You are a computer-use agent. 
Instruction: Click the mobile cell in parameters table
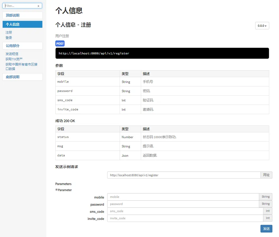(88, 82)
